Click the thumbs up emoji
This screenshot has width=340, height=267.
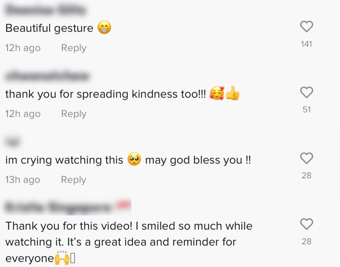[233, 94]
